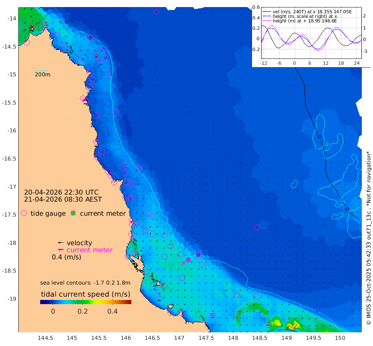Screen dimensions: 373x346
Task: Select the current meter square near 147.6E 19.3S
Action: click(213, 316)
